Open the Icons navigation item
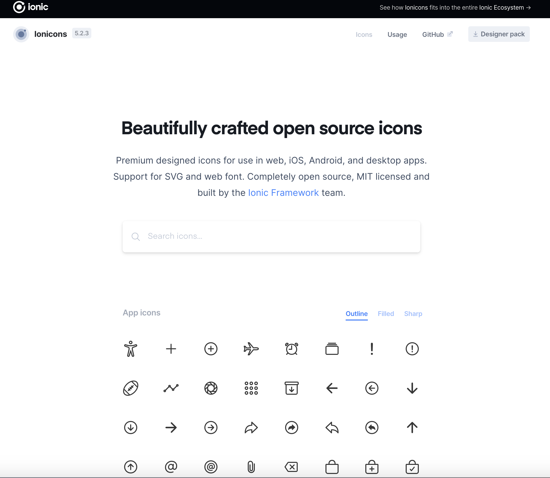Image resolution: width=550 pixels, height=478 pixels. click(x=364, y=34)
